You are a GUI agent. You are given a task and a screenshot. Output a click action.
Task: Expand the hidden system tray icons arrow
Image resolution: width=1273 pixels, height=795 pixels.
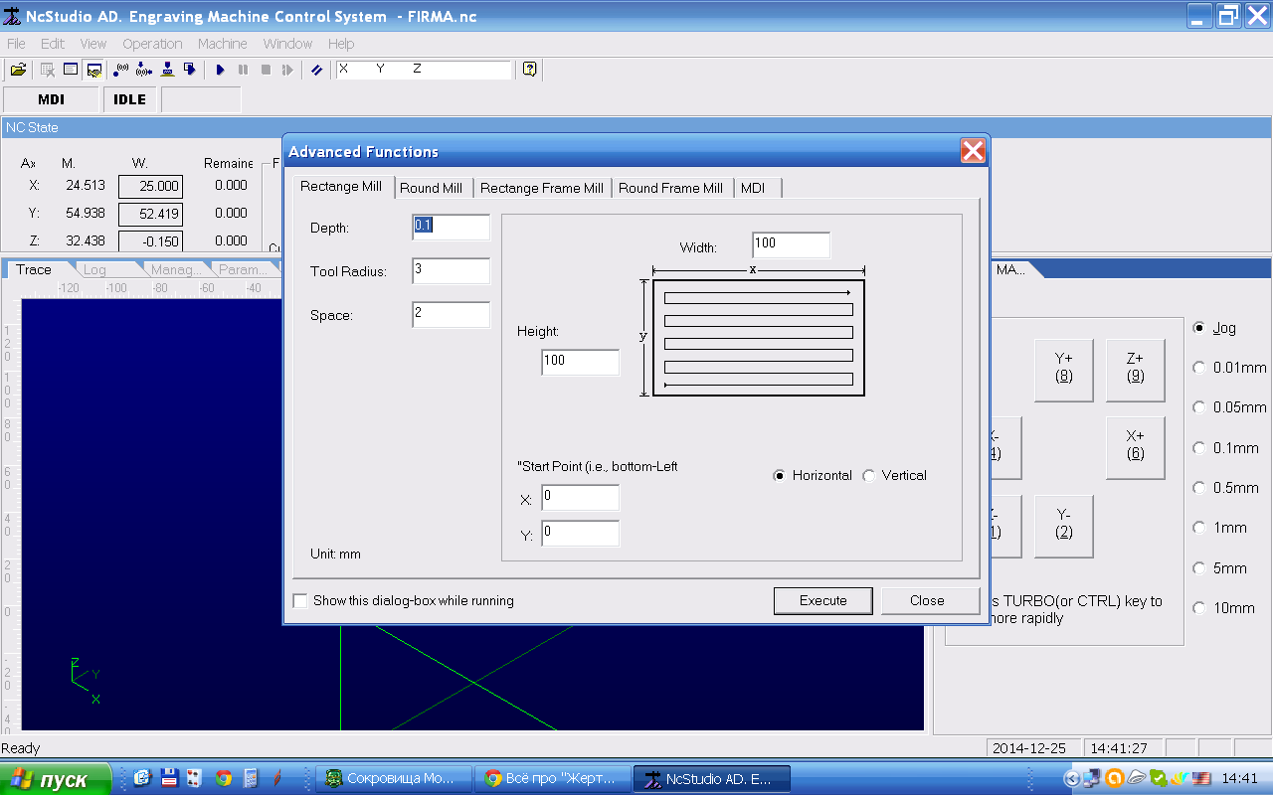pos(1072,778)
